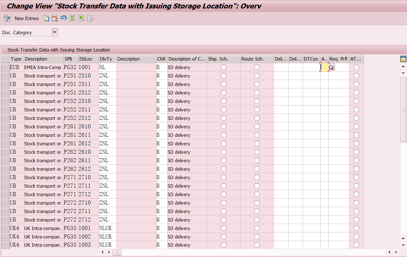Select row selector for PG35 1003
The image size is (407, 257).
click(5, 245)
